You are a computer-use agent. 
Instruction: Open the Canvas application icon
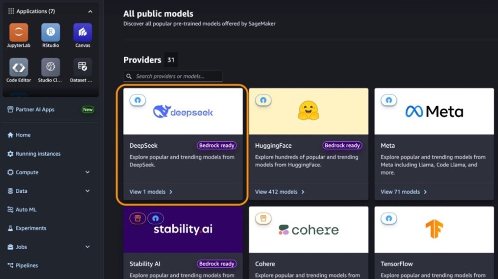click(83, 33)
